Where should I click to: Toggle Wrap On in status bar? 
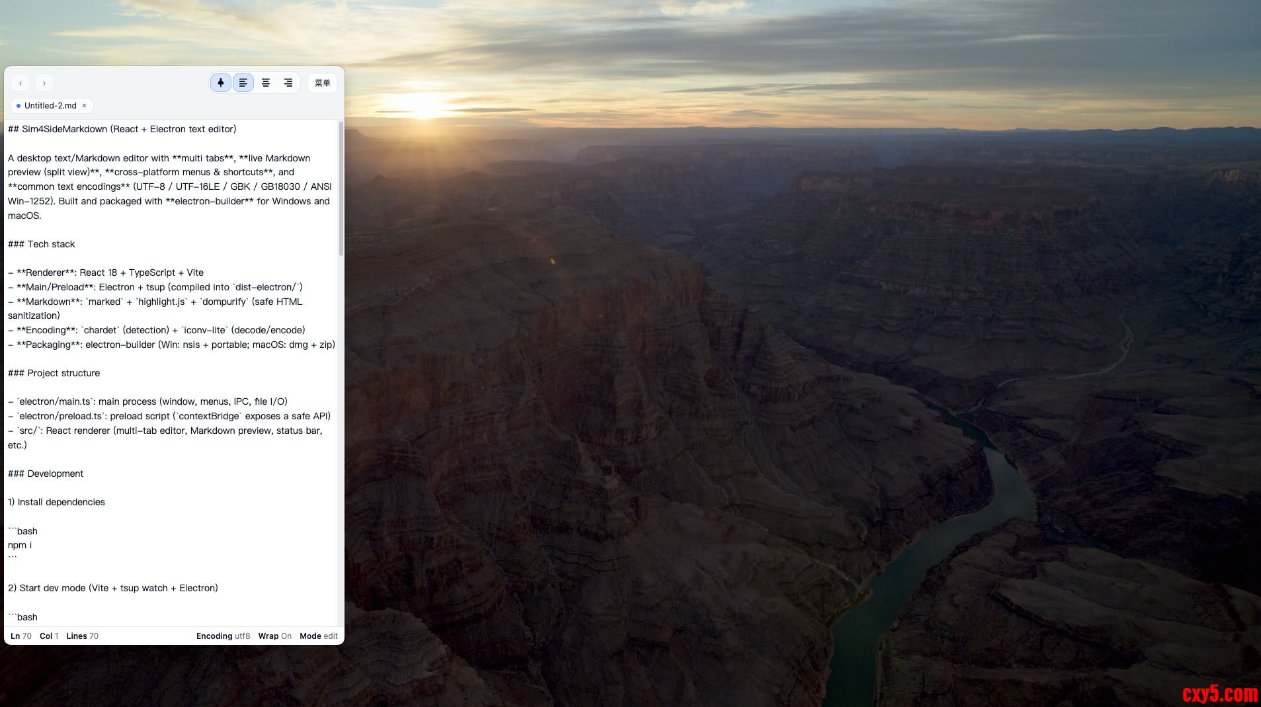tap(274, 636)
